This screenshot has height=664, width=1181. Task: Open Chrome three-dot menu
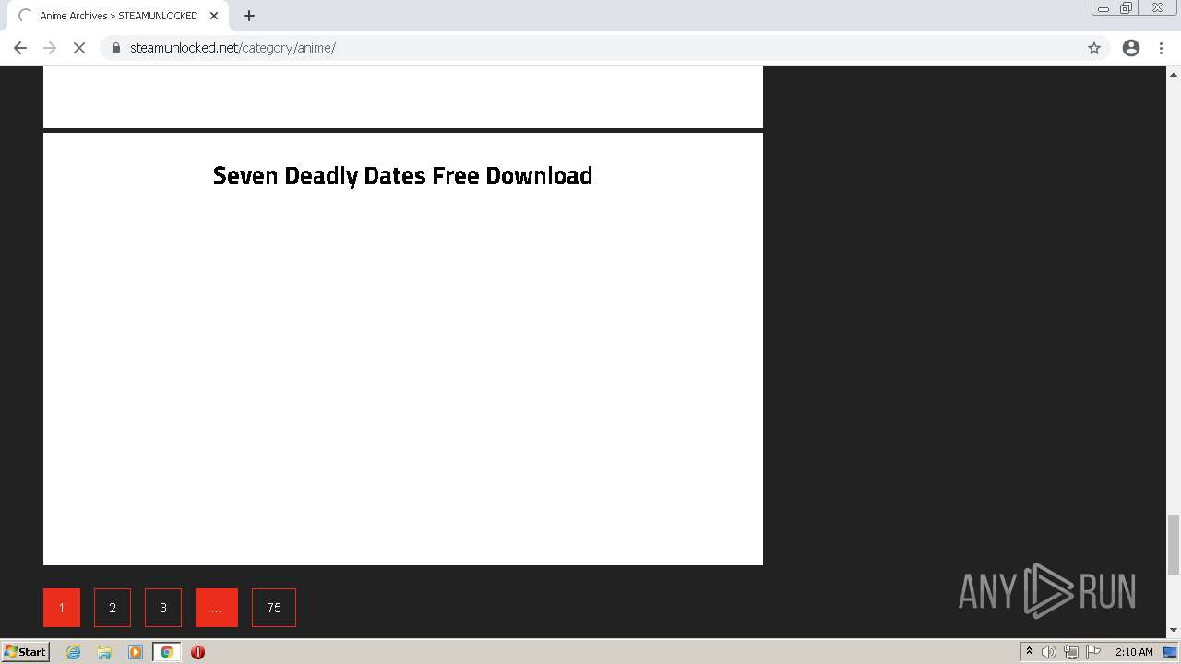(x=1162, y=48)
